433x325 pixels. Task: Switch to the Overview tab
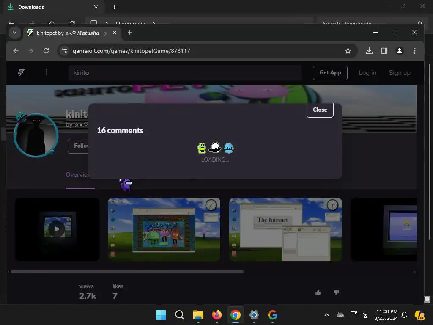[77, 175]
